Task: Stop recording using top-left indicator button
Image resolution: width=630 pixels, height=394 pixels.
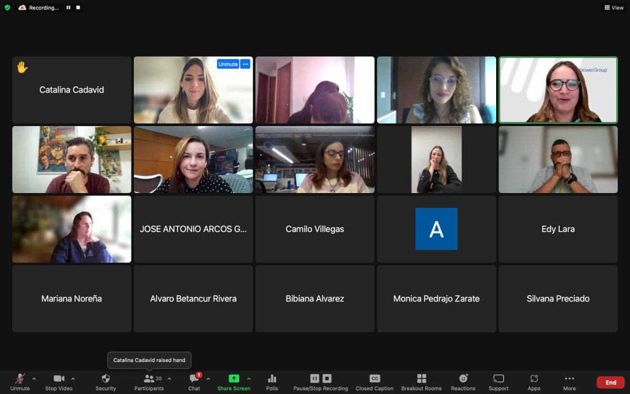Action: (x=78, y=7)
